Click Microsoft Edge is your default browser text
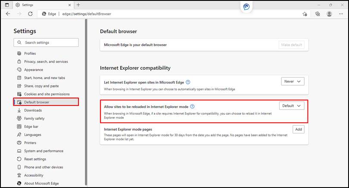This screenshot has height=188, width=349. 135,45
